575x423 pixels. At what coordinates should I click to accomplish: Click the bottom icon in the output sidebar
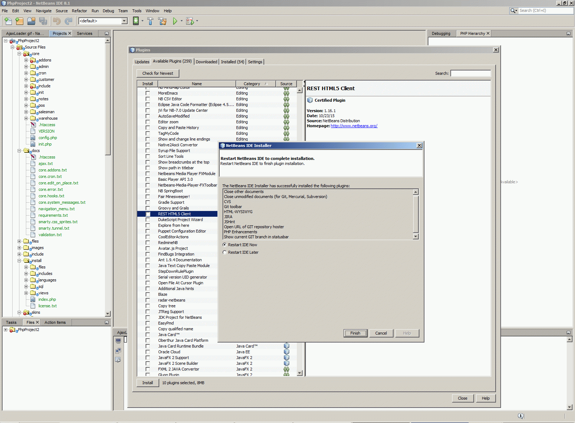118,360
